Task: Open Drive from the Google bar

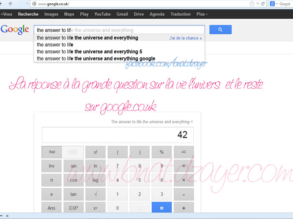Action: pos(139,14)
